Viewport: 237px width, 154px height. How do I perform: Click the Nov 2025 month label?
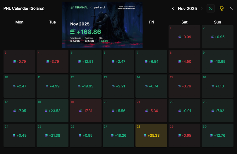187,9
